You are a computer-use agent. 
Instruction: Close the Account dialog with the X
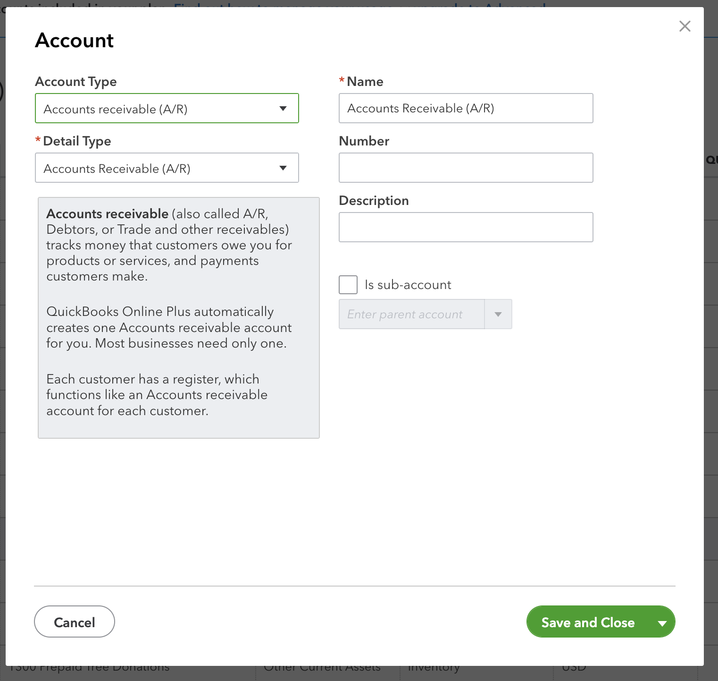point(685,26)
